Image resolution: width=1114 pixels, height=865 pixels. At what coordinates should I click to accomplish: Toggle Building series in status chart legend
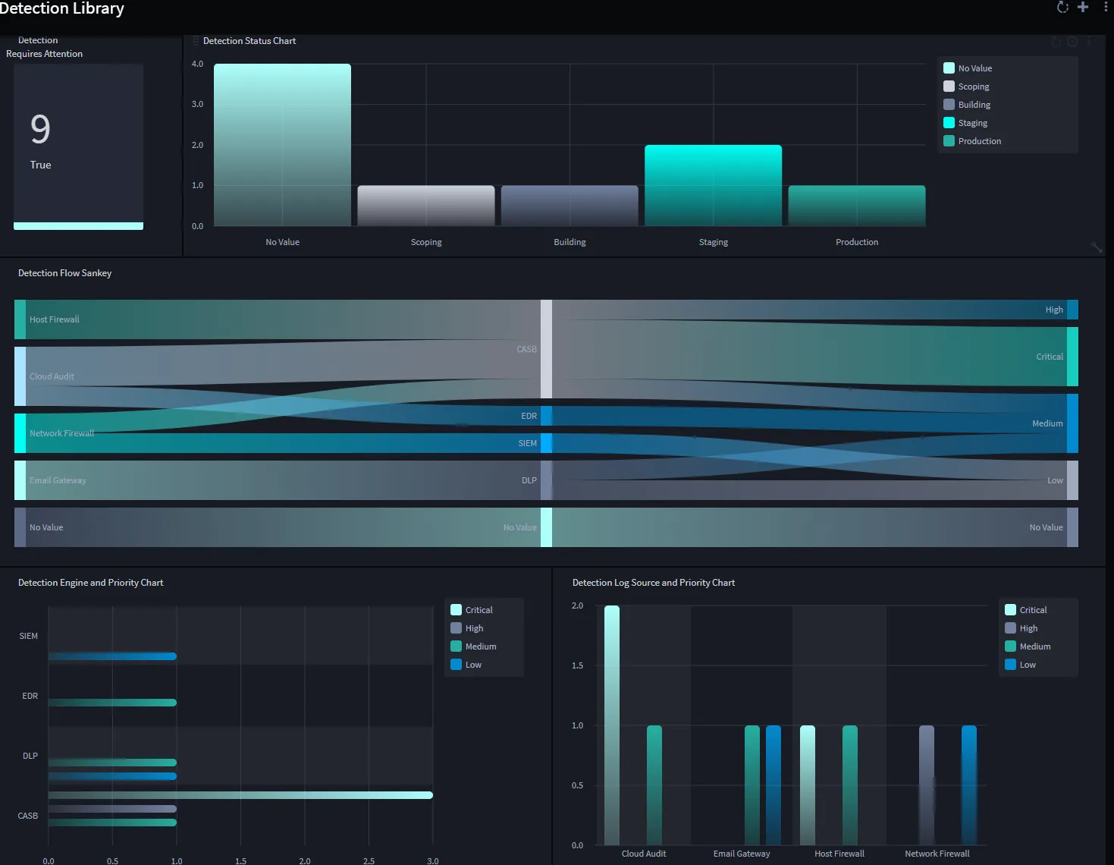click(x=967, y=105)
